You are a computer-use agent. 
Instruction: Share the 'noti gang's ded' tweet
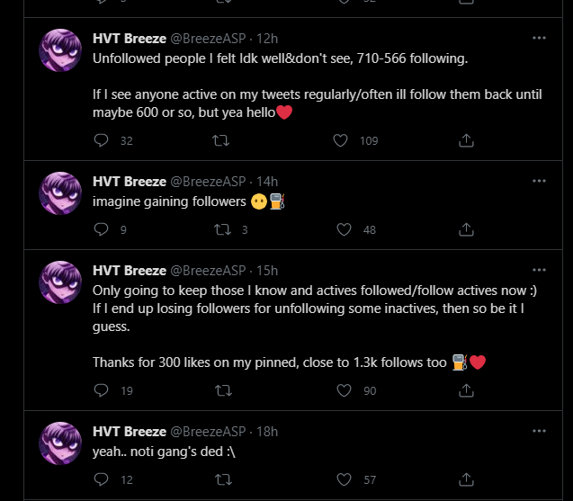tap(467, 479)
